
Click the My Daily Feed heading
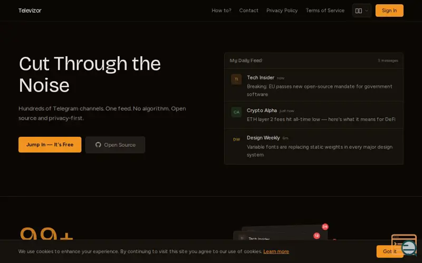(246, 60)
